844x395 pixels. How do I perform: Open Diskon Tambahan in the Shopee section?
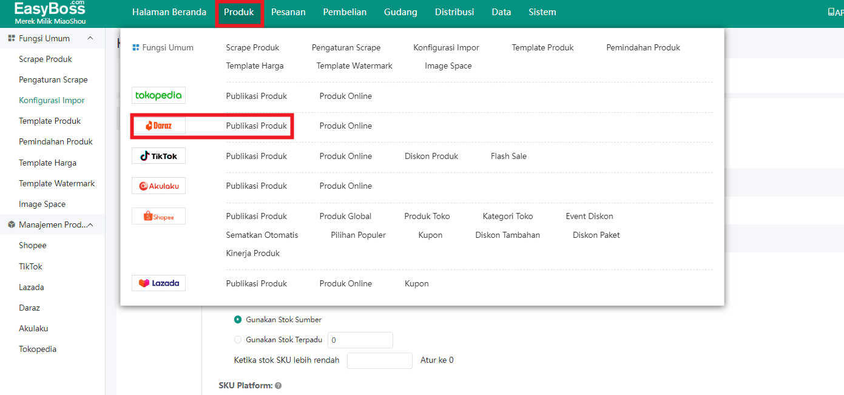pyautogui.click(x=507, y=235)
